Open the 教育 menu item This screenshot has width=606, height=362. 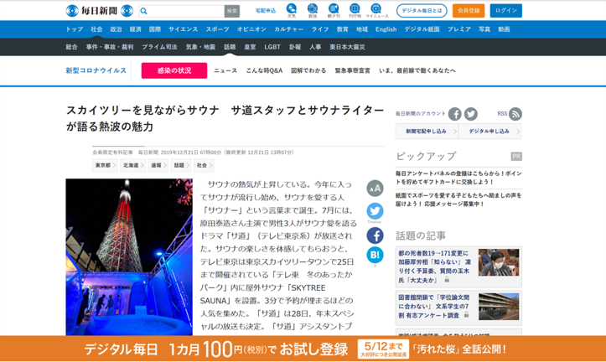pos(343,29)
